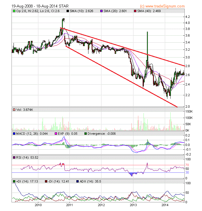Click the 2011 x-axis year label
This screenshot has width=202, height=211.
(69, 205)
